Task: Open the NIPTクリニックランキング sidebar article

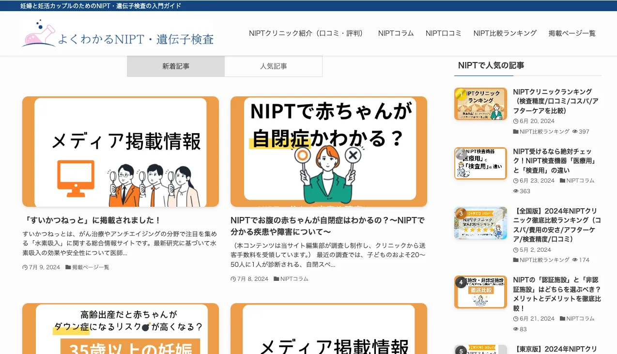Action: point(555,101)
